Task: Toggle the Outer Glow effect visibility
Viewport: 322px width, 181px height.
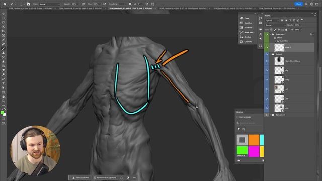Action: coord(278,41)
